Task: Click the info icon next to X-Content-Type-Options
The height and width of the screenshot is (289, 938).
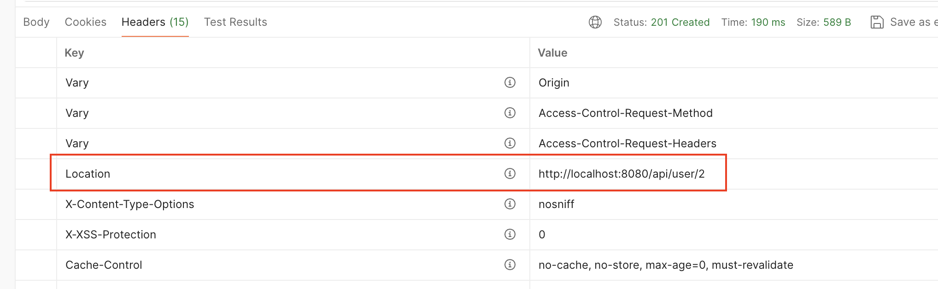Action: [509, 204]
